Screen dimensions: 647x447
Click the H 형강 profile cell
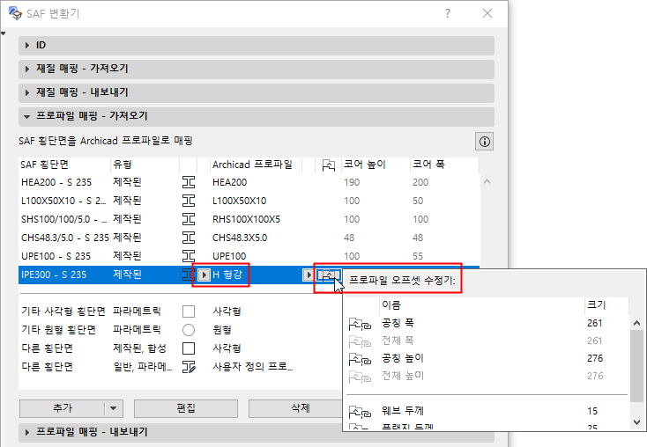point(227,275)
